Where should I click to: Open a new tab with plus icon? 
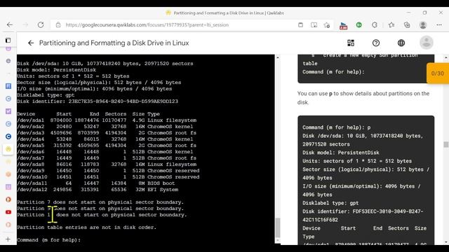[8, 239]
